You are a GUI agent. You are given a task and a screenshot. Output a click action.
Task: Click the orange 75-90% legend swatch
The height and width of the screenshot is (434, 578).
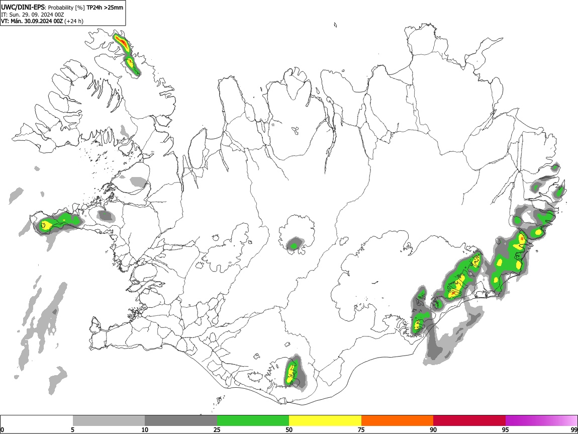[x=397, y=421]
